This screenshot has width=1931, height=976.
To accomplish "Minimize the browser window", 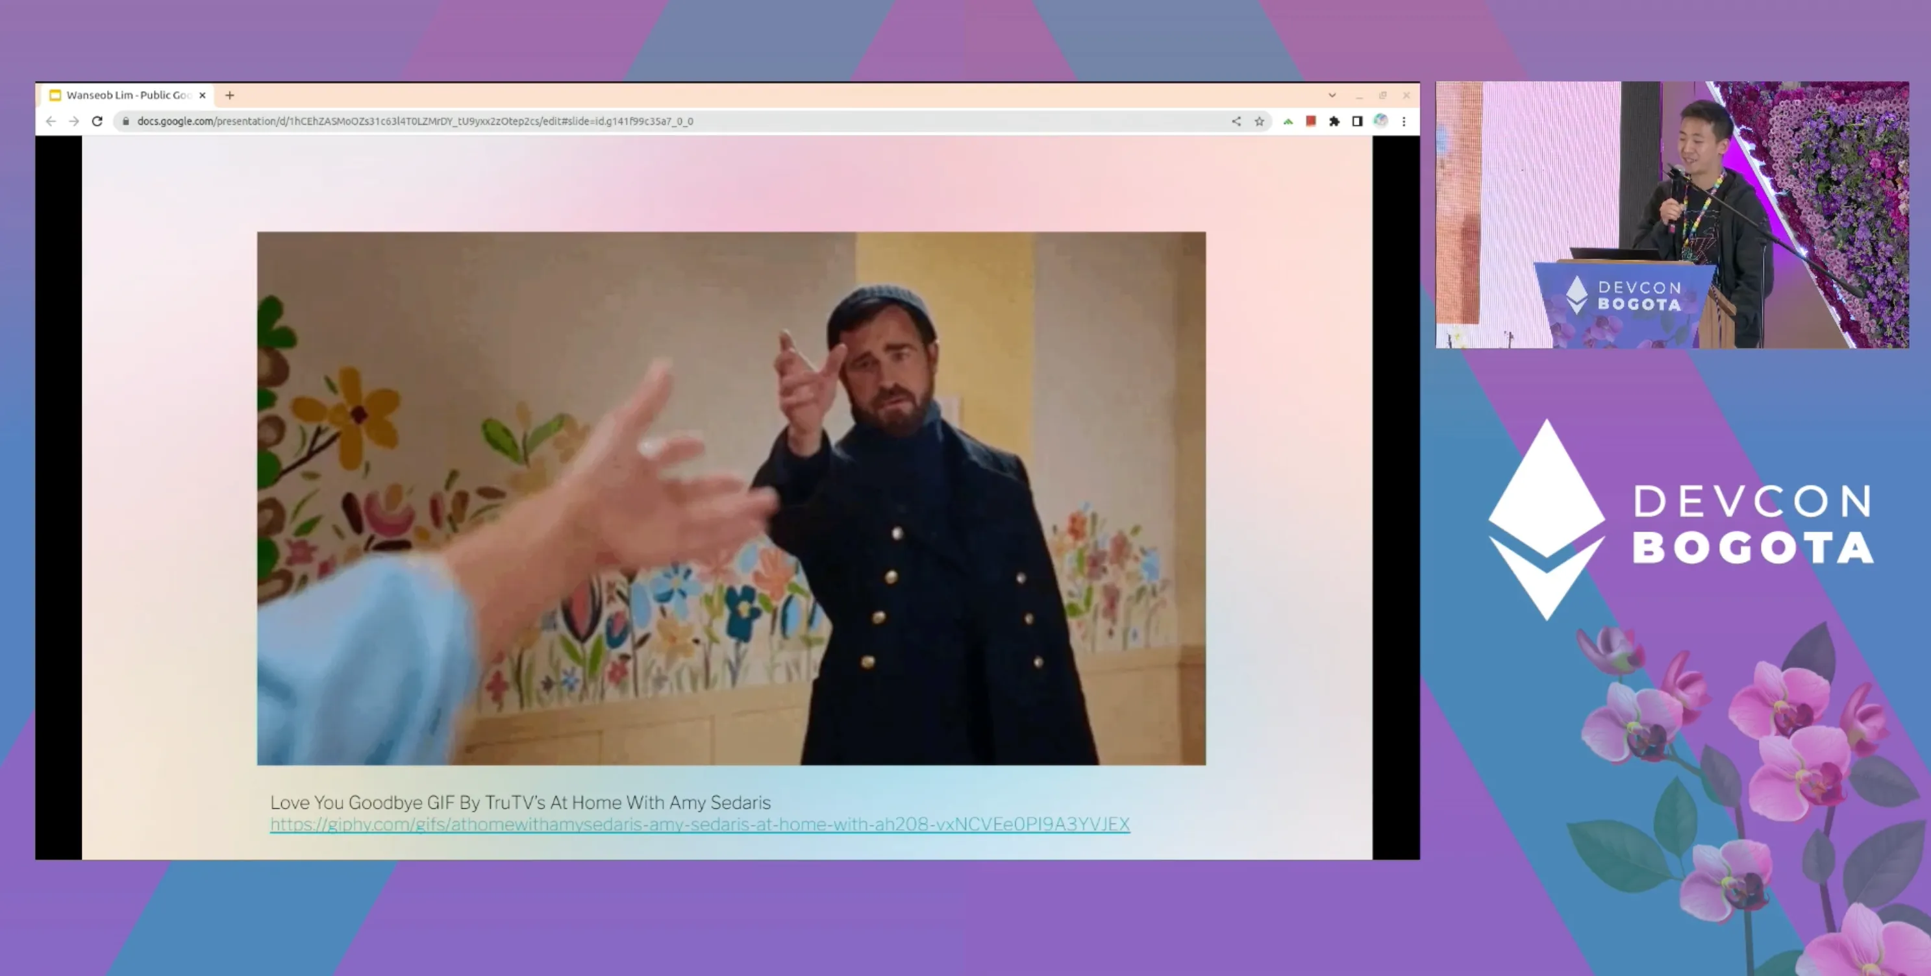I will pos(1358,95).
